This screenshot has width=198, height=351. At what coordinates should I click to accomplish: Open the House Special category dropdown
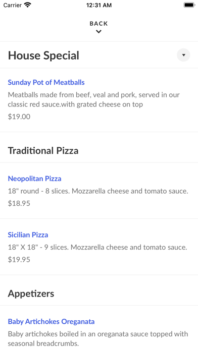pos(183,55)
